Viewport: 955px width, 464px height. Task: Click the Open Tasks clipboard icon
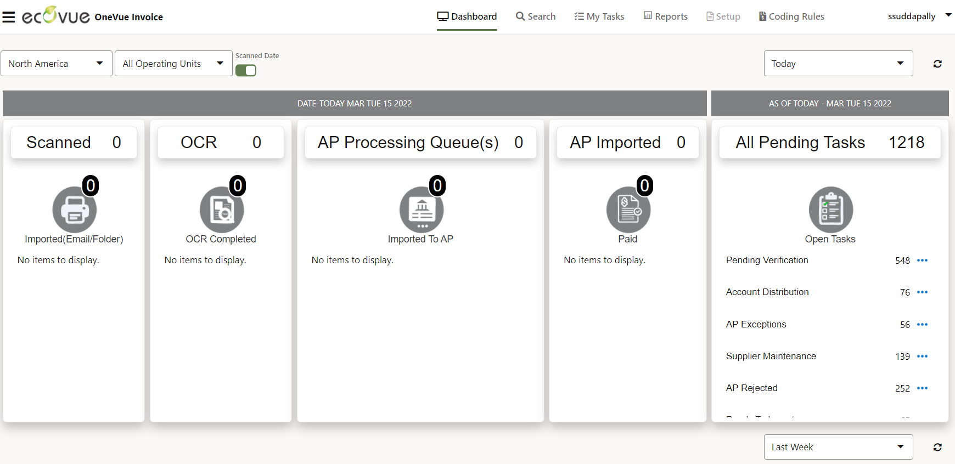pos(830,210)
